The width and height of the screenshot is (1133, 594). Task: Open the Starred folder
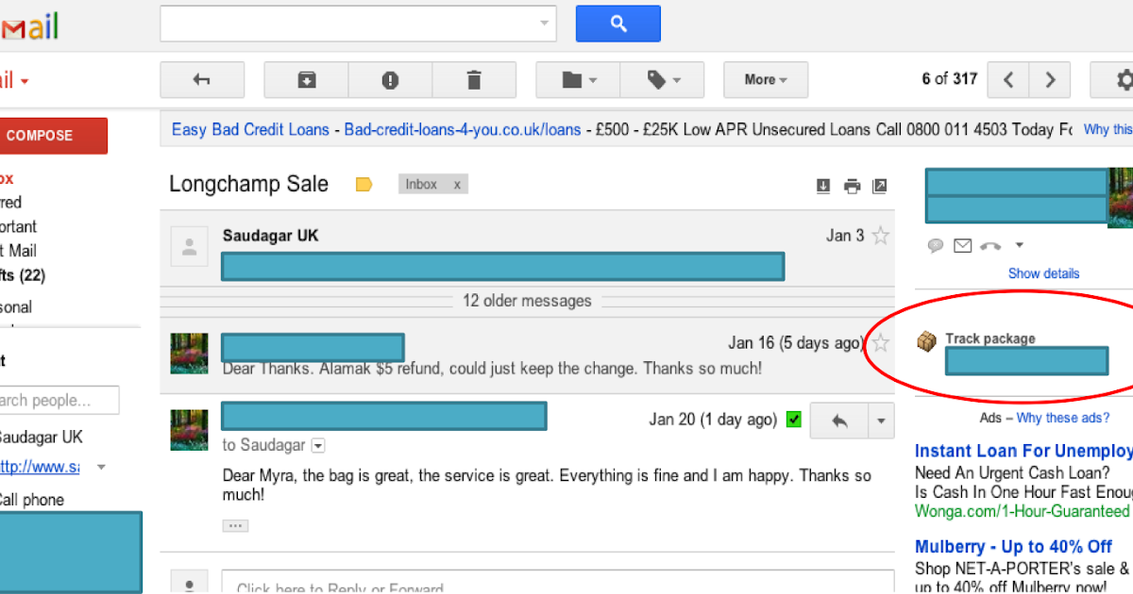[10, 203]
